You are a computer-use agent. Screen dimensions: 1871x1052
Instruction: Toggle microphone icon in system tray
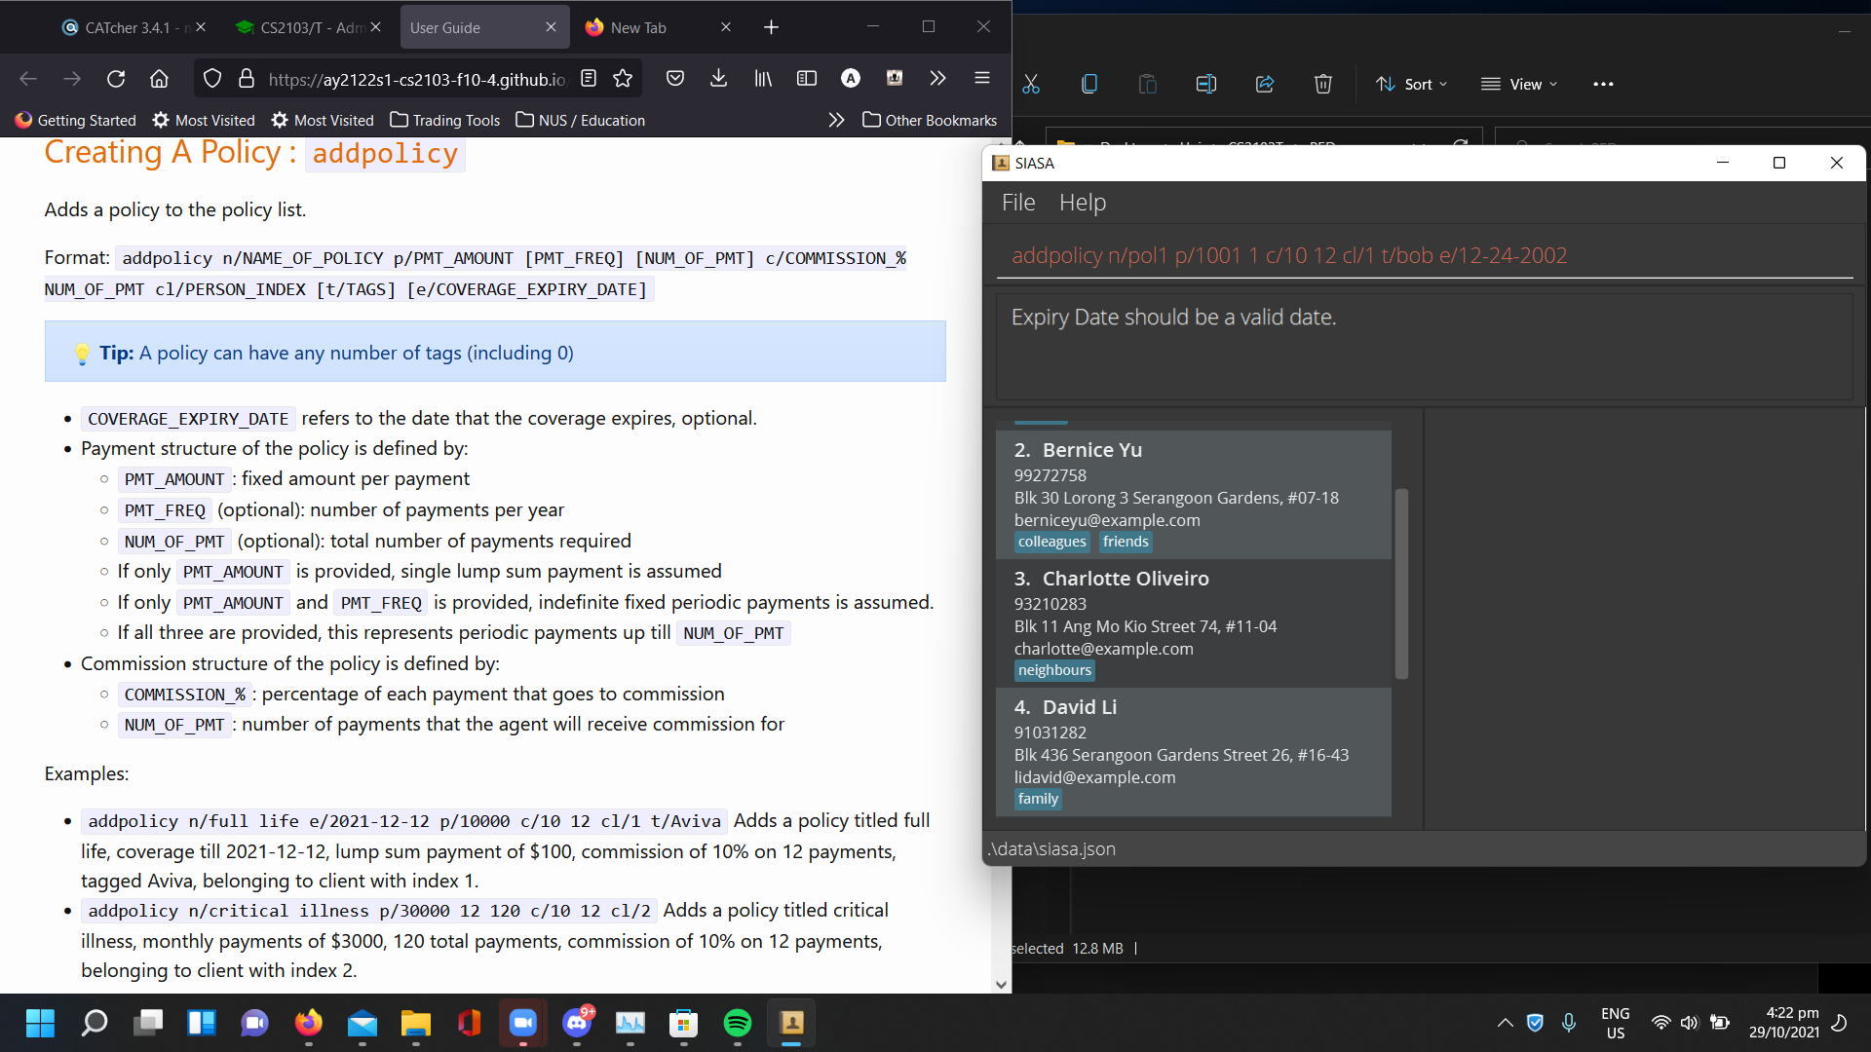click(1568, 1023)
